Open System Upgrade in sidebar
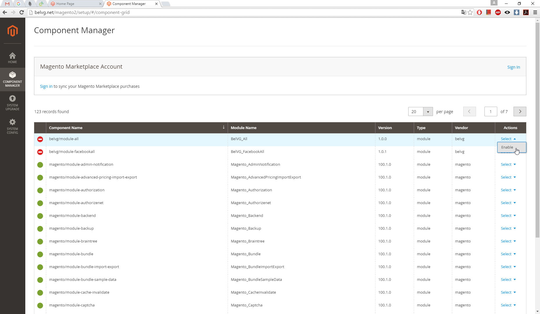Viewport: 540px width, 314px height. click(x=13, y=103)
